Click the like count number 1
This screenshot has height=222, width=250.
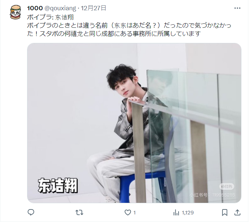click(x=134, y=213)
